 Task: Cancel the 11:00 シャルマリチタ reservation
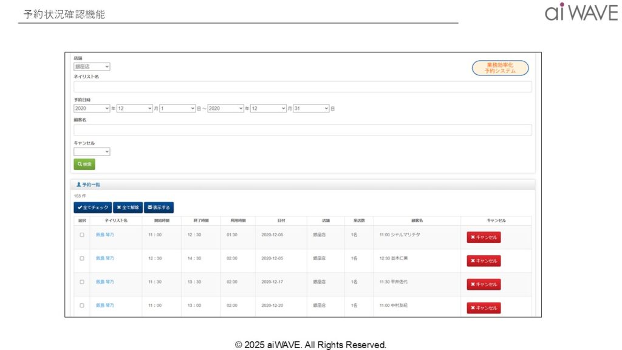point(484,237)
